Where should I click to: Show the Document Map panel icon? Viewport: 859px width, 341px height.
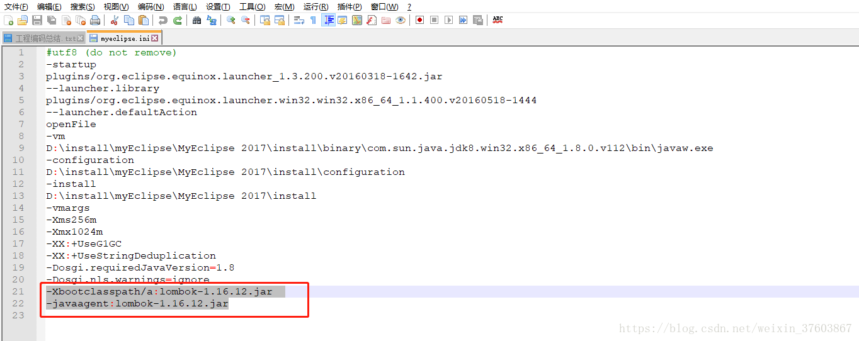pos(357,20)
